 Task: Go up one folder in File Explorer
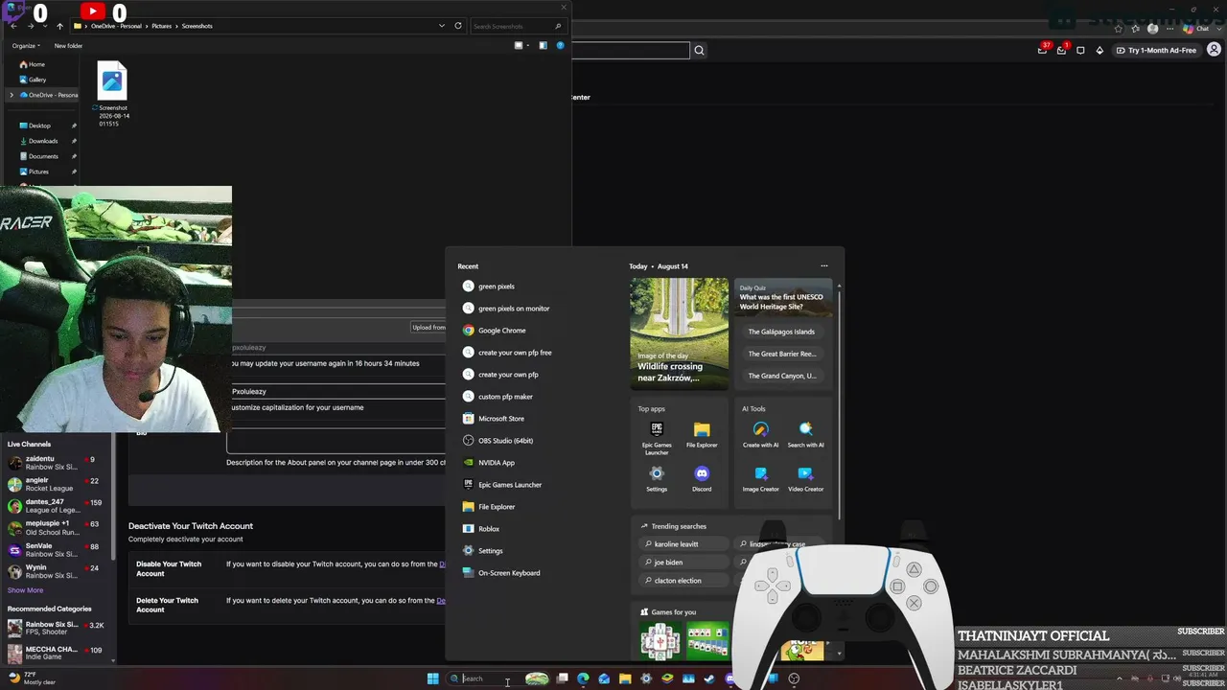pyautogui.click(x=59, y=26)
